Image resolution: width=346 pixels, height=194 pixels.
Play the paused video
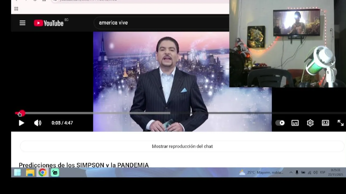(x=21, y=123)
